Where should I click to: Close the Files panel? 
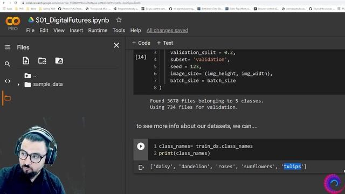point(116,45)
